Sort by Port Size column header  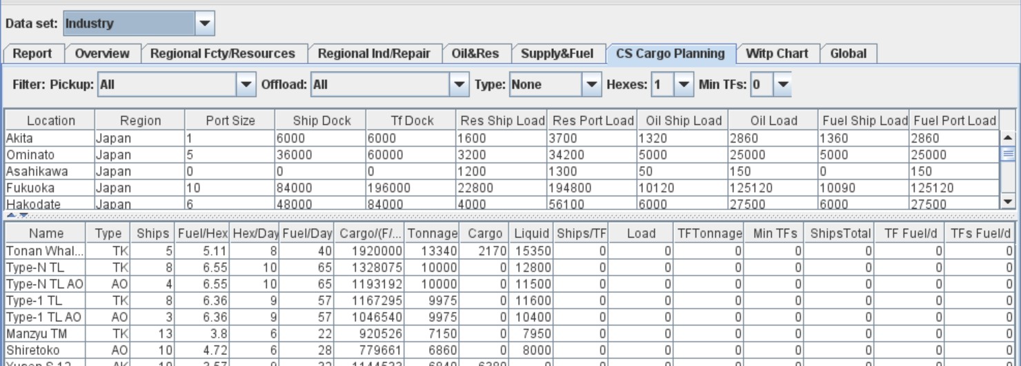pyautogui.click(x=230, y=121)
